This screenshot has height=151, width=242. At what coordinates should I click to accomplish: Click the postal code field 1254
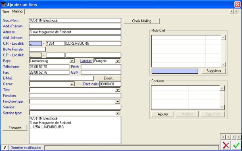pyautogui.click(x=55, y=43)
